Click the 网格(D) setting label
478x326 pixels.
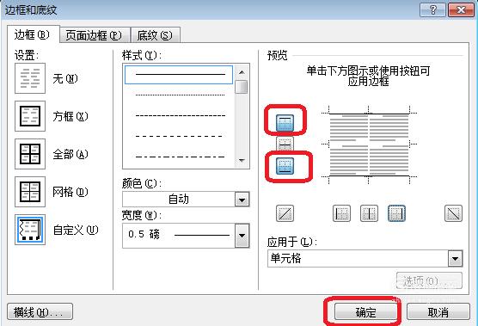click(x=70, y=192)
